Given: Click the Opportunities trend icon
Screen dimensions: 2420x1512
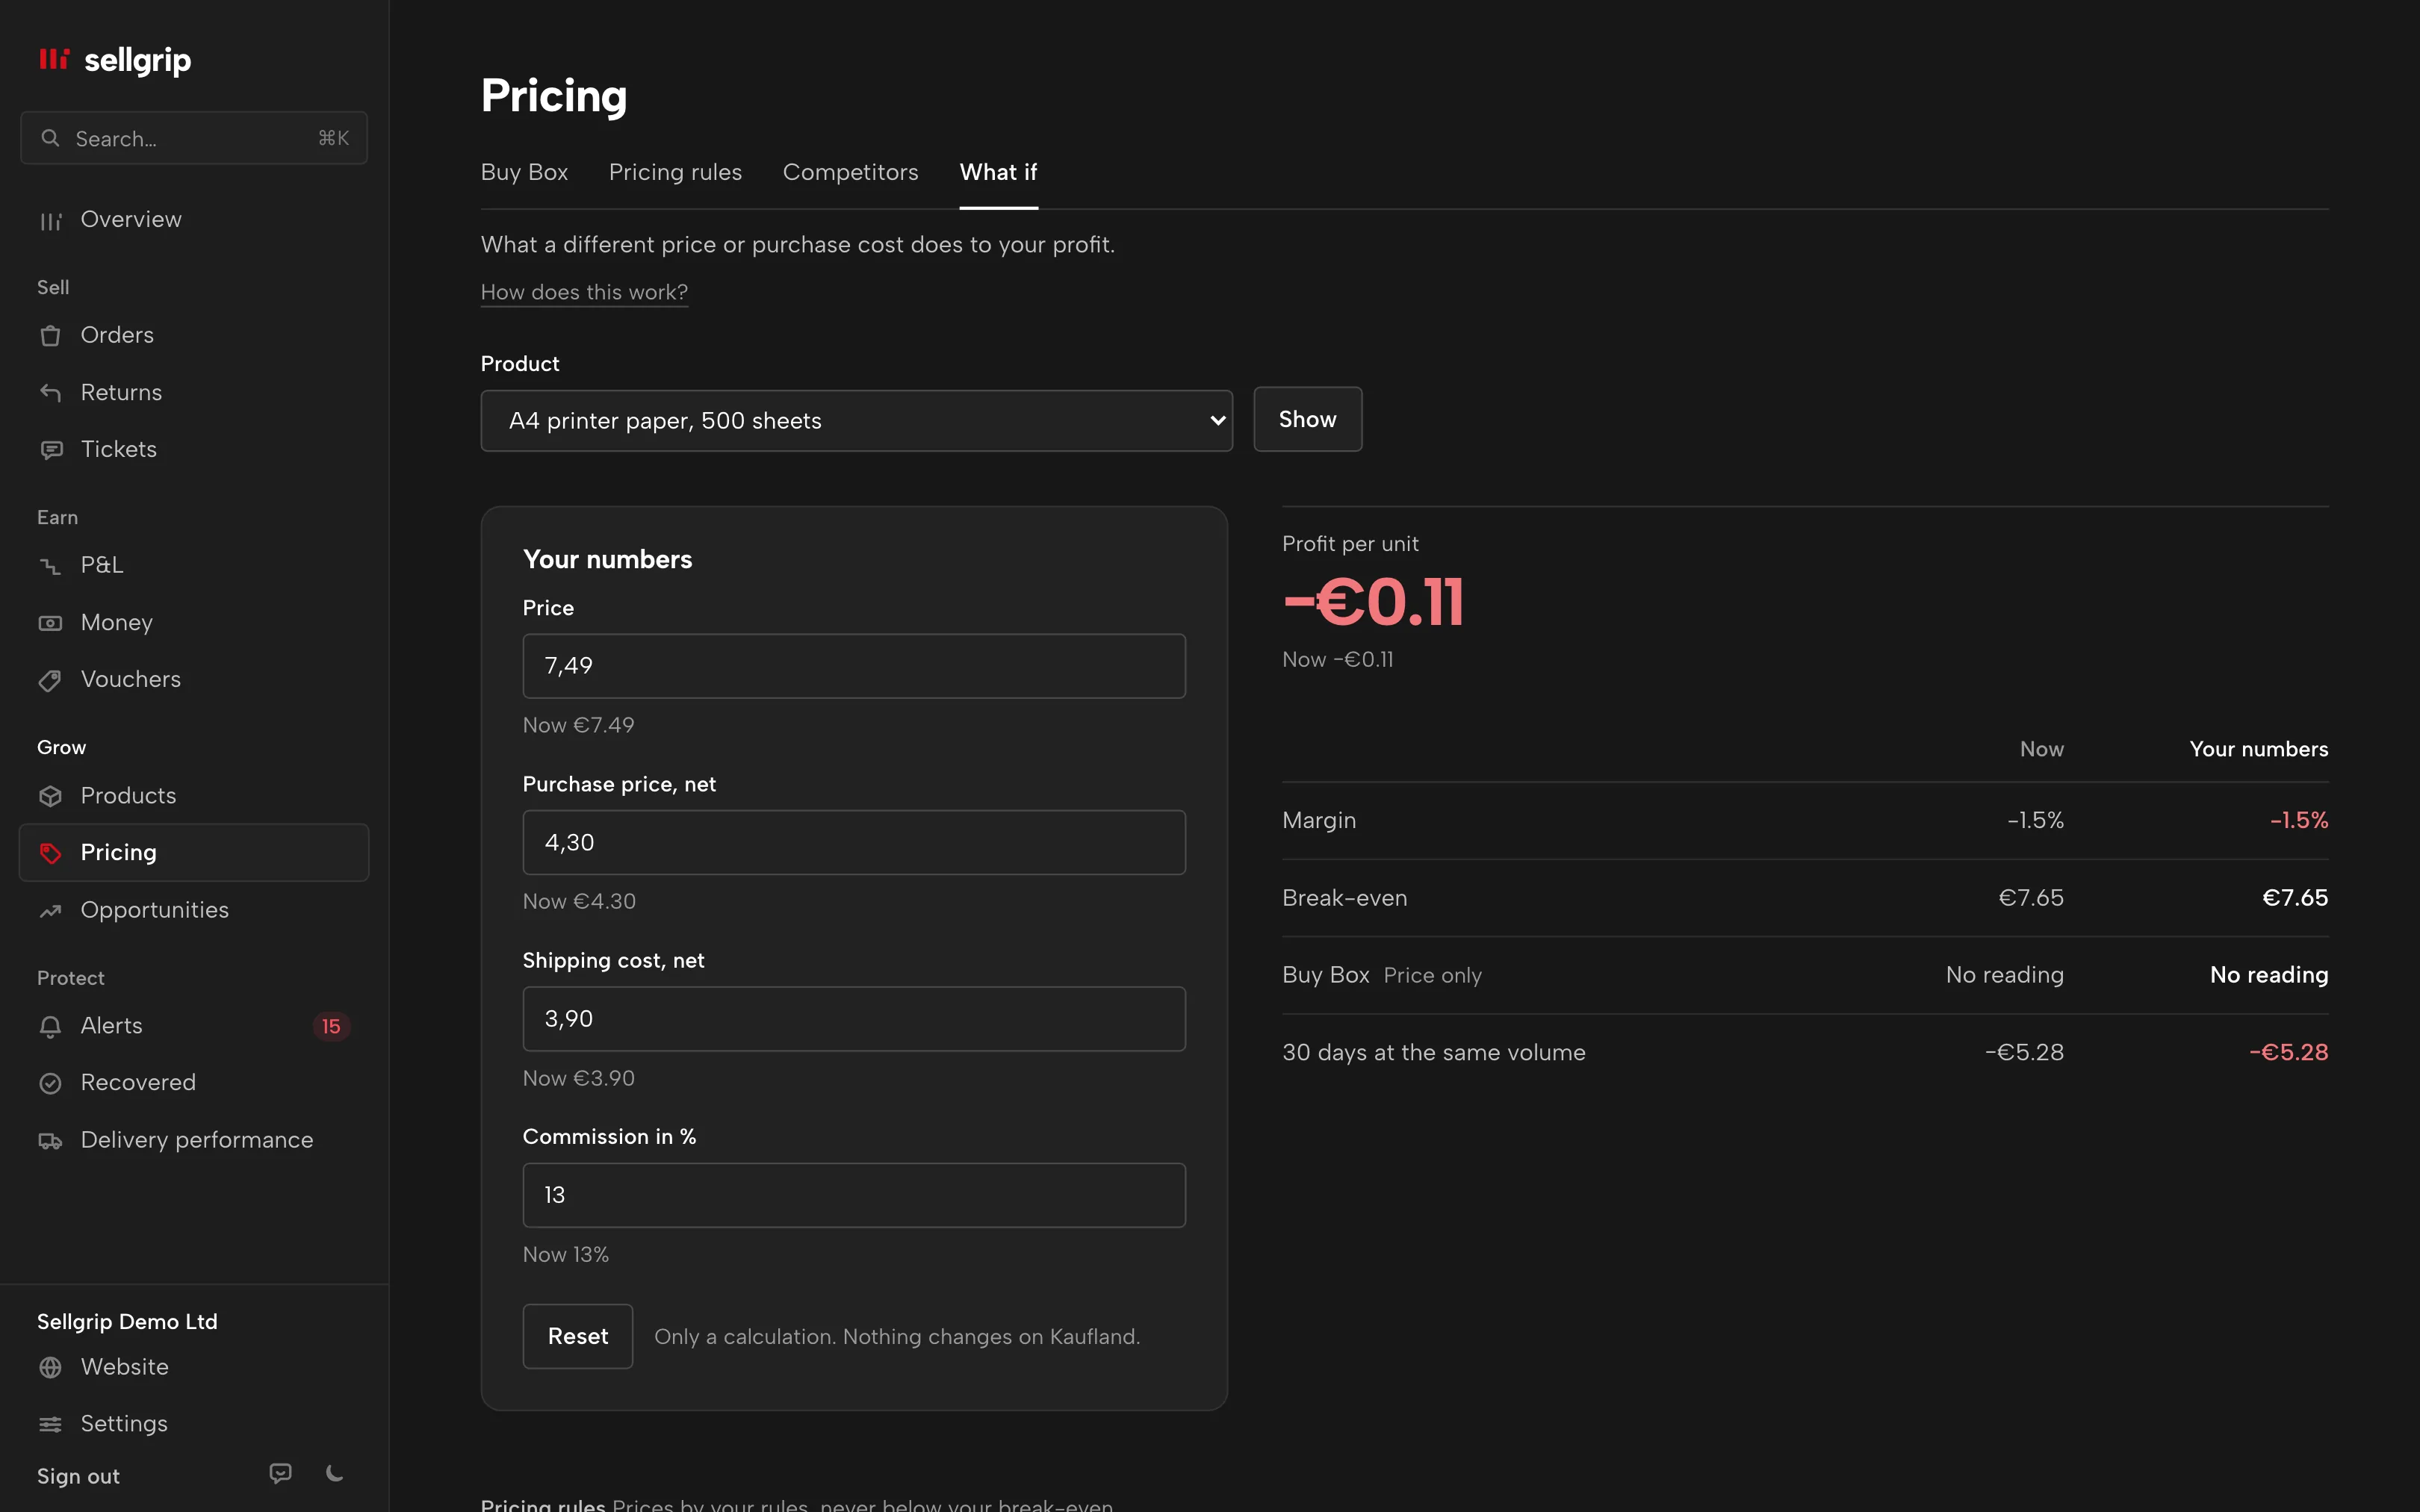Looking at the screenshot, I should pyautogui.click(x=50, y=911).
